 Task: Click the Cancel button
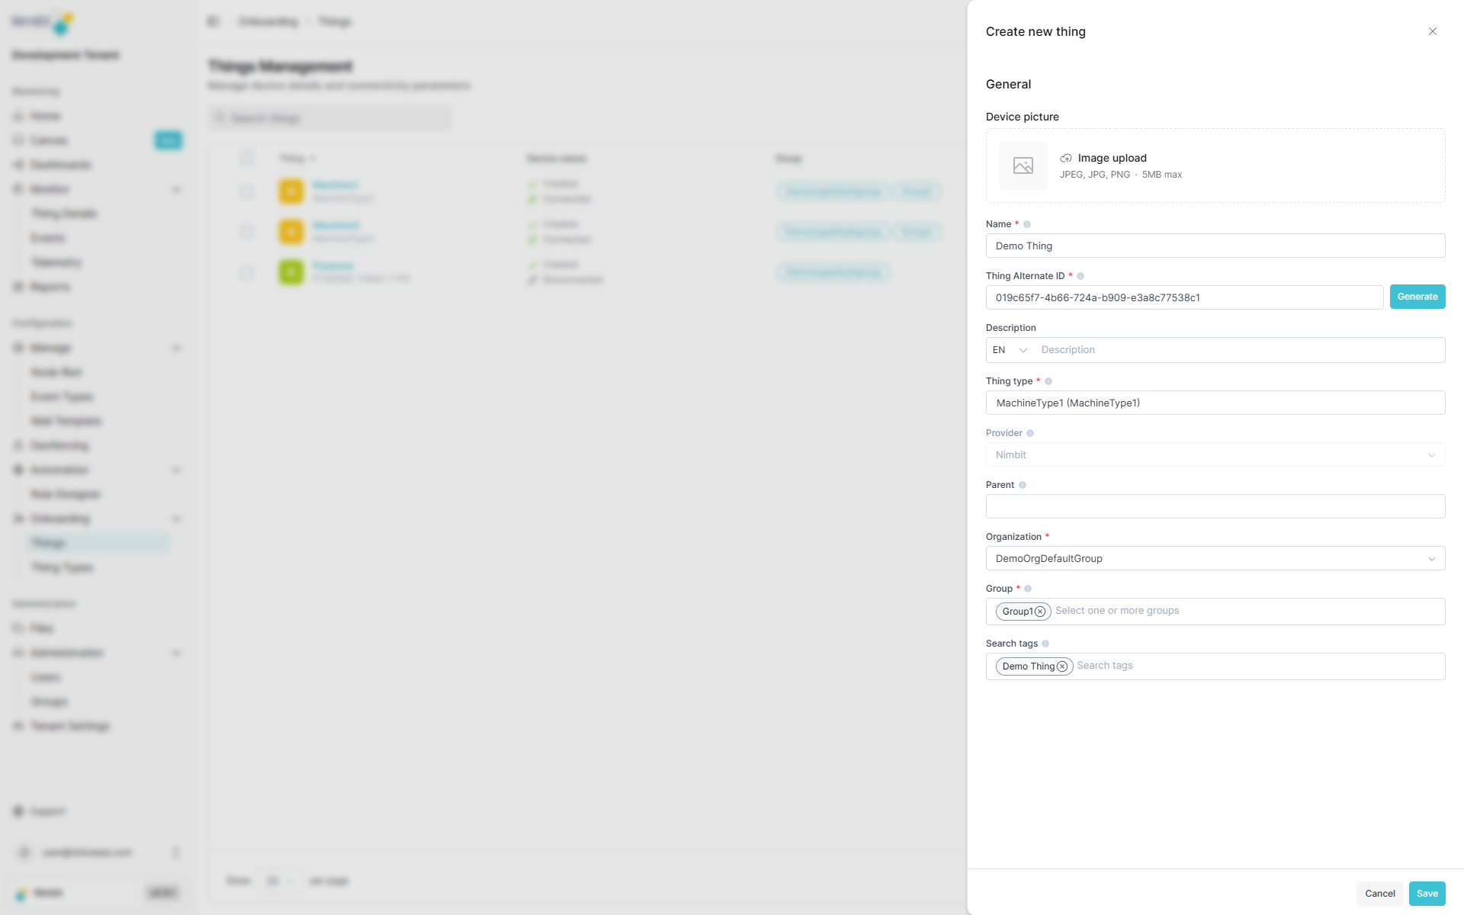(1379, 894)
